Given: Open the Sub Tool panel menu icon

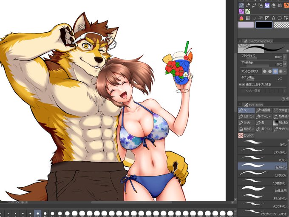Looking at the screenshot, I should [240, 104].
